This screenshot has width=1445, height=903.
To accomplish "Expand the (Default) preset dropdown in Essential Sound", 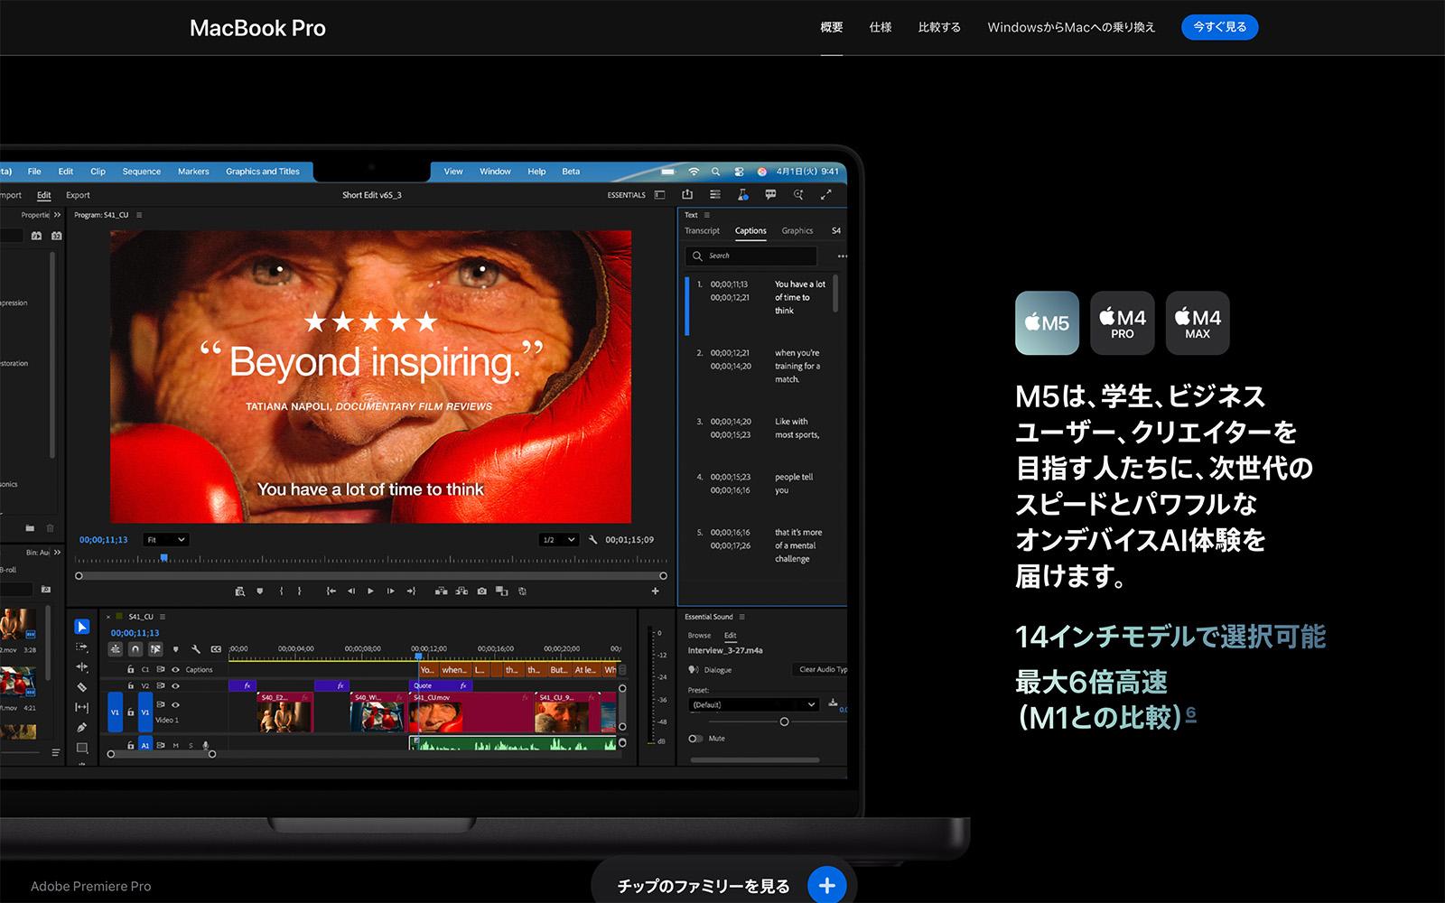I will (x=754, y=704).
